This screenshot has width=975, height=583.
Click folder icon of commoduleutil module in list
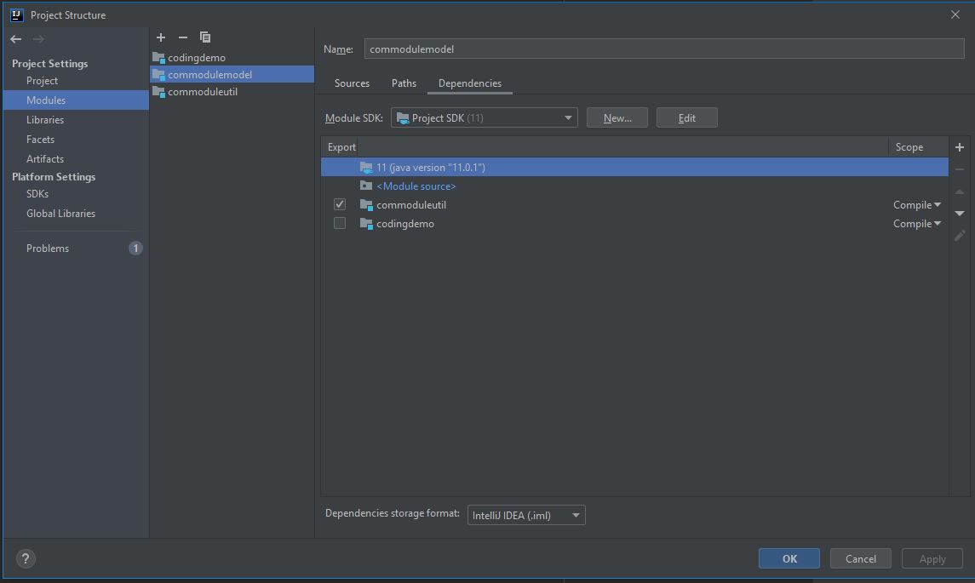pos(158,92)
